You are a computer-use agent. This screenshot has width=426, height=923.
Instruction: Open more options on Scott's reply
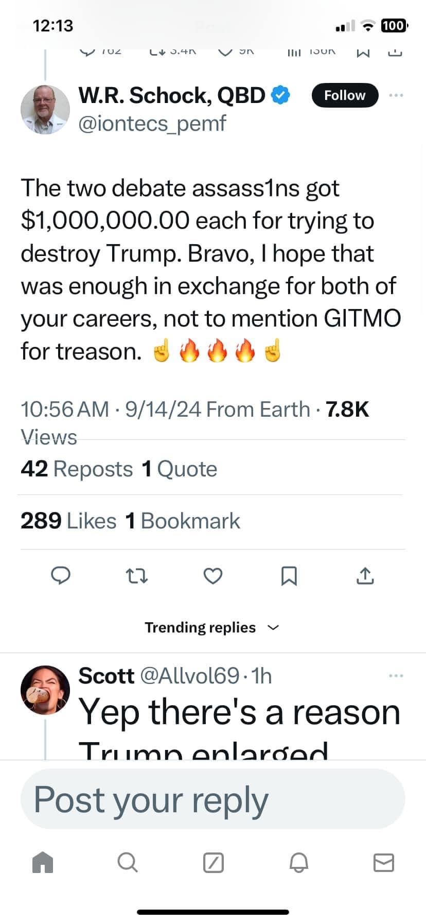[x=396, y=675]
